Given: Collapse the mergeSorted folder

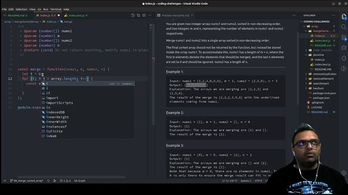Looking at the screenshot, I should click(321, 31).
